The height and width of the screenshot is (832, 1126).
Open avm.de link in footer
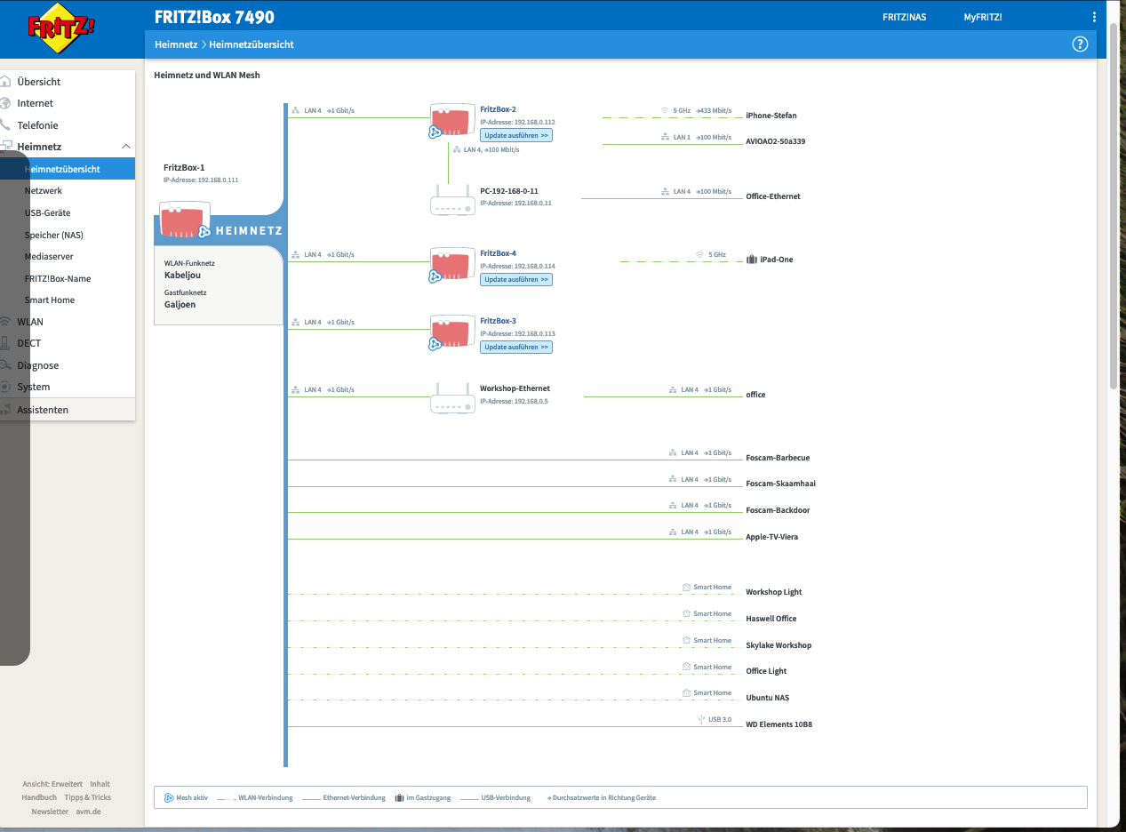pos(88,812)
